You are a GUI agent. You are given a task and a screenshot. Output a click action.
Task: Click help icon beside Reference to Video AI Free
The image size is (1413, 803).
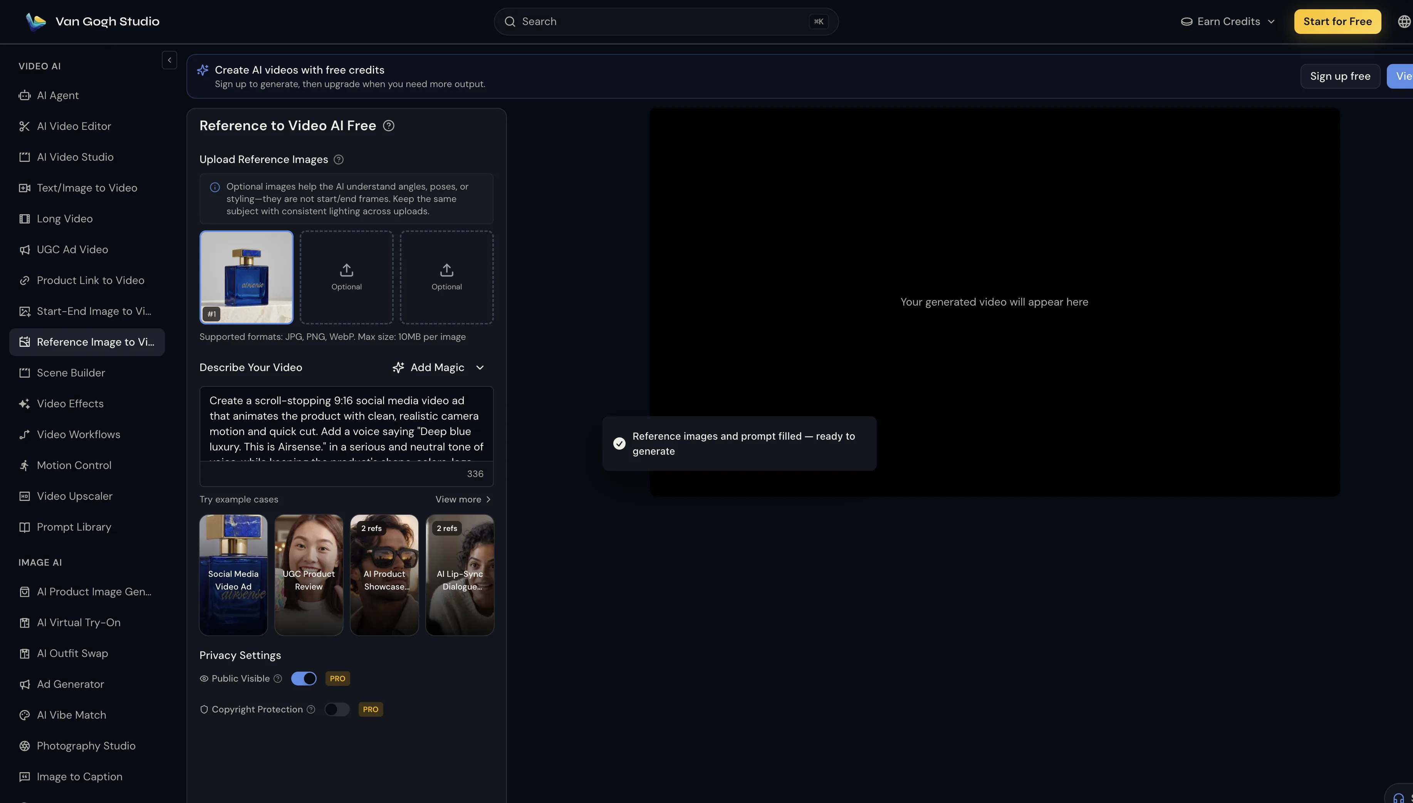[389, 126]
